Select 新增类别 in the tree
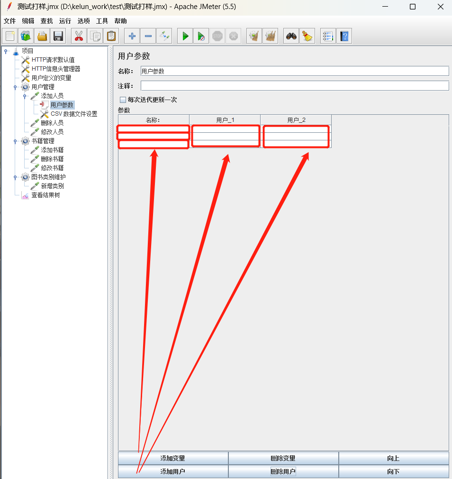 coord(52,186)
